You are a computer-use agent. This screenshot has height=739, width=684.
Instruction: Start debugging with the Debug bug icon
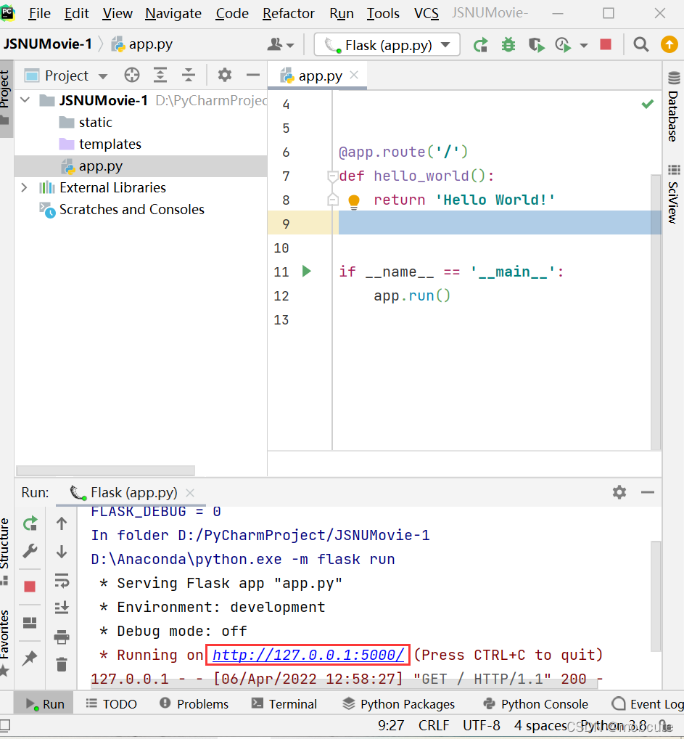pos(508,44)
